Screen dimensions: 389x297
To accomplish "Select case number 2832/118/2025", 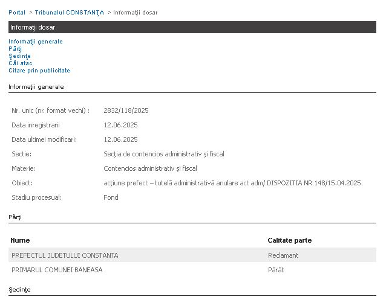I will pyautogui.click(x=126, y=110).
